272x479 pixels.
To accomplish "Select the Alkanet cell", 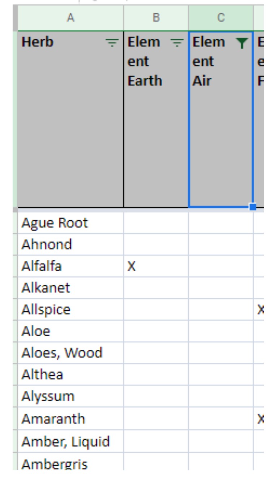I will coord(71,288).
